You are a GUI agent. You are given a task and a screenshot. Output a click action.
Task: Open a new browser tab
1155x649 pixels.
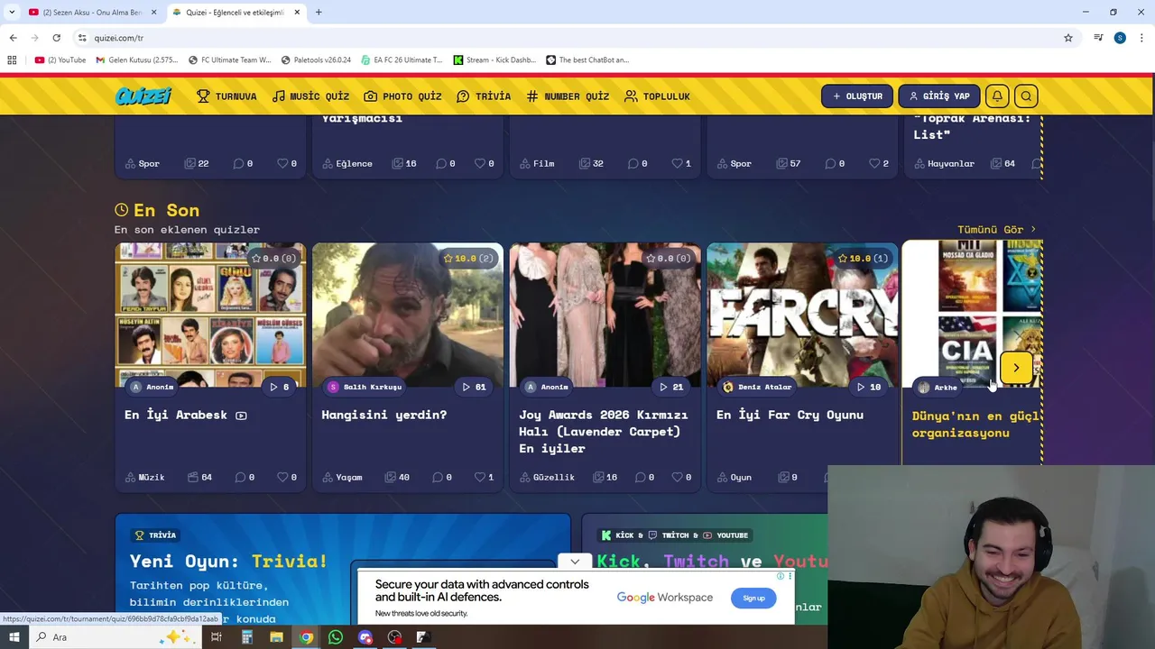[x=319, y=12]
